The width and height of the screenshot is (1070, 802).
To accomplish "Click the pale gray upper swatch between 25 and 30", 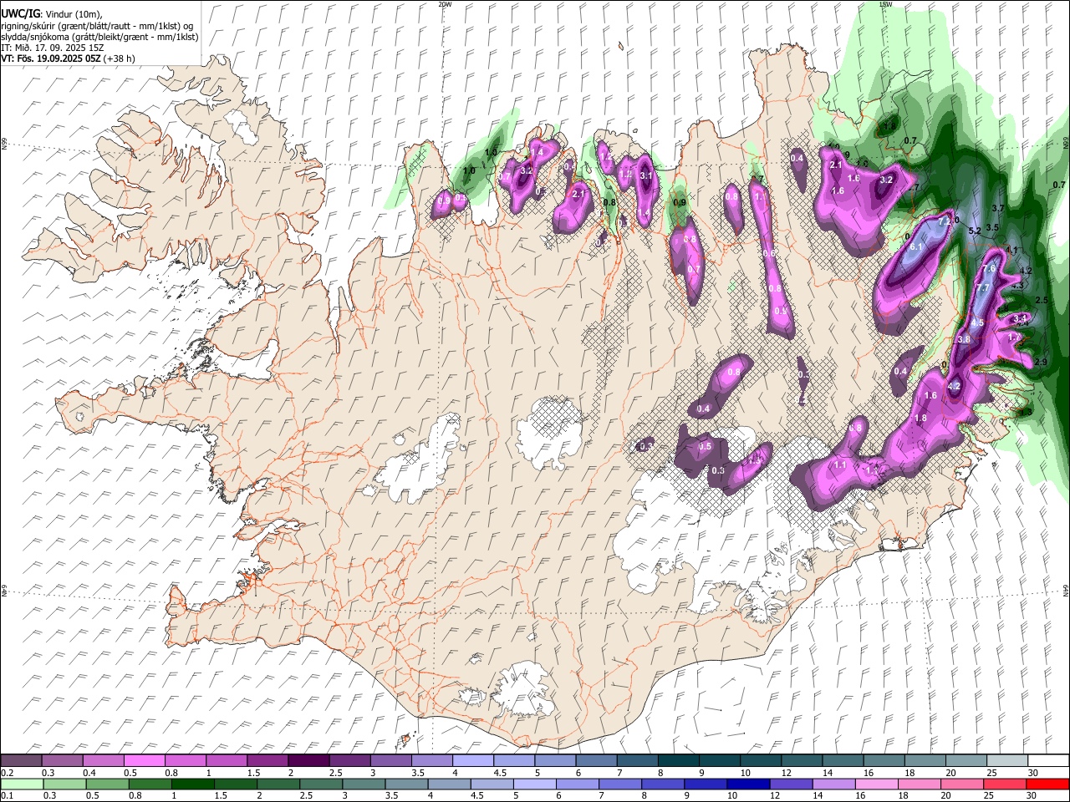I will [x=1006, y=761].
